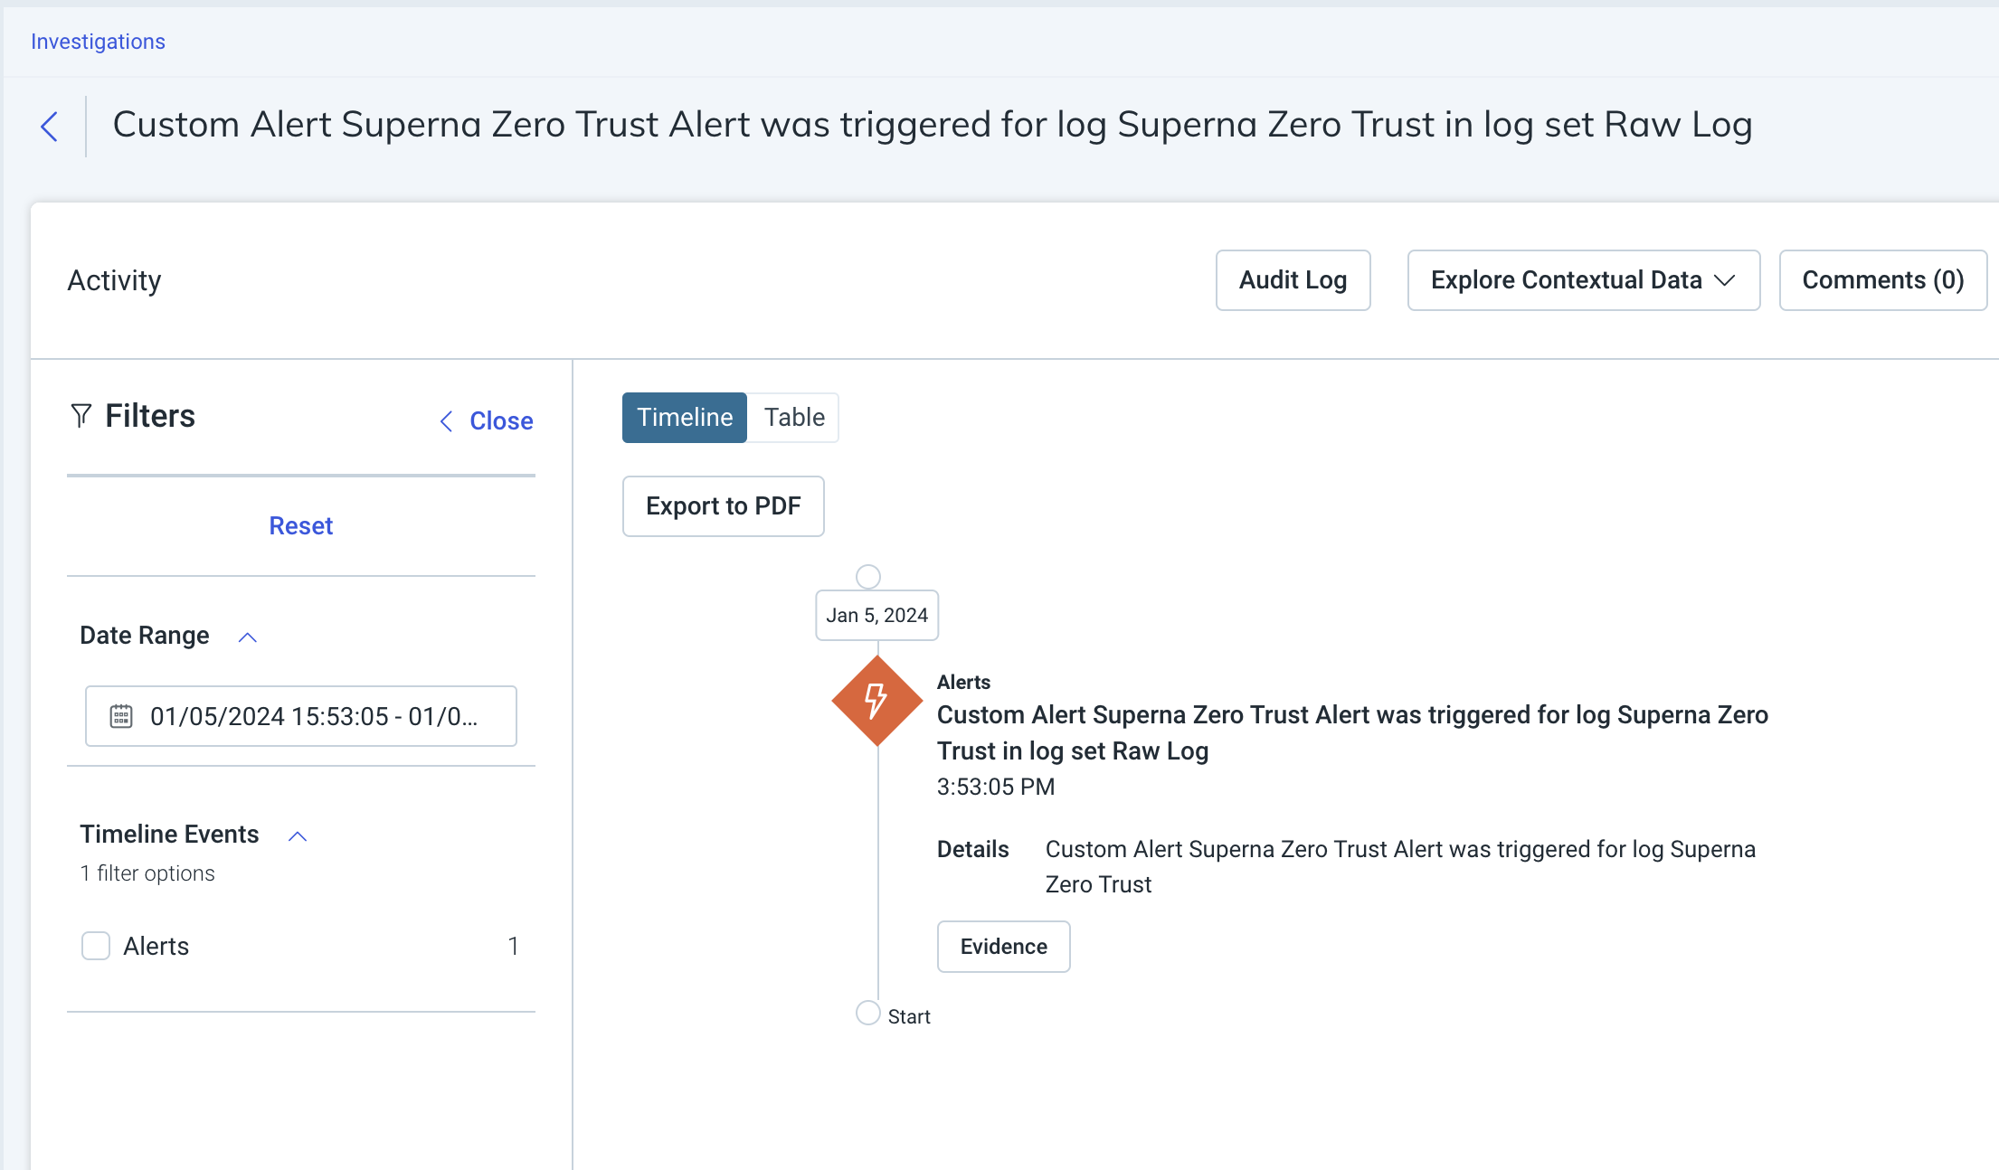Open the calendar icon in date range field
The height and width of the screenshot is (1170, 1999).
tap(119, 716)
